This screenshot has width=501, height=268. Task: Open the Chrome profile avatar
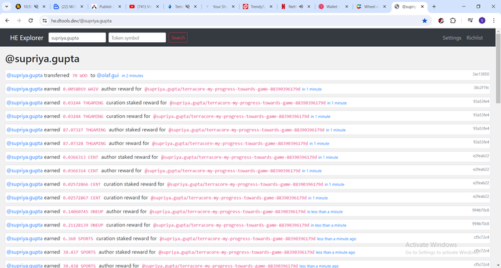click(482, 20)
